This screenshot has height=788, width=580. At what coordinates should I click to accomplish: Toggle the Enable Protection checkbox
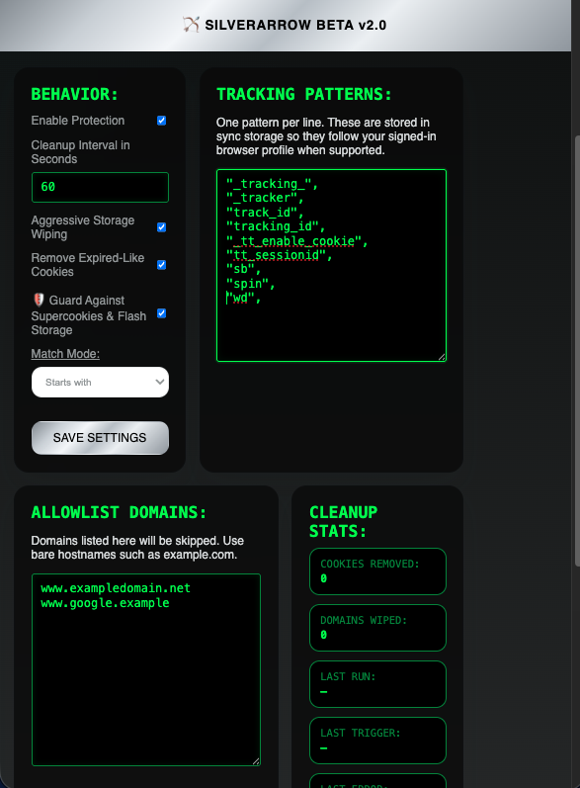[162, 121]
